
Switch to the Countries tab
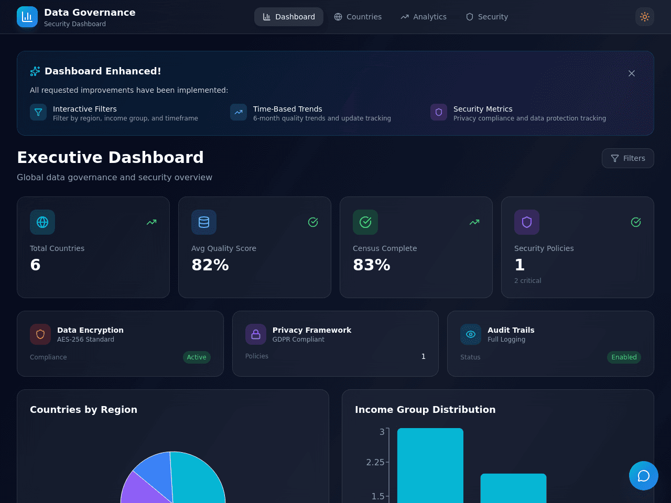point(358,17)
